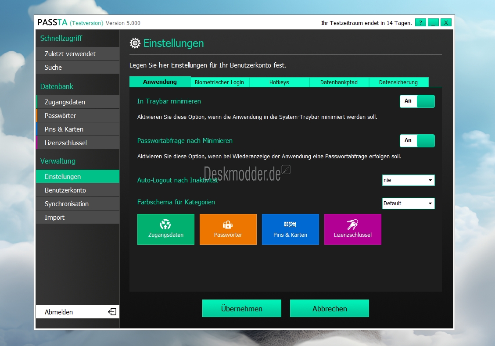The width and height of the screenshot is (495, 346).
Task: Toggle the In Traybar minimieren switch
Action: [417, 101]
